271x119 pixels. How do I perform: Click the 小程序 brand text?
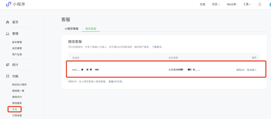pos(19,4)
